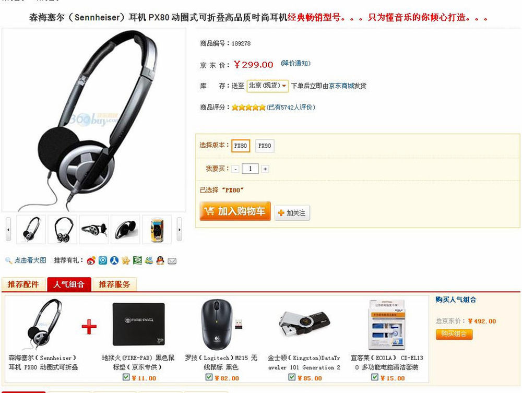
Task: Click the 加入购物车 add to cart button
Action: 235,211
